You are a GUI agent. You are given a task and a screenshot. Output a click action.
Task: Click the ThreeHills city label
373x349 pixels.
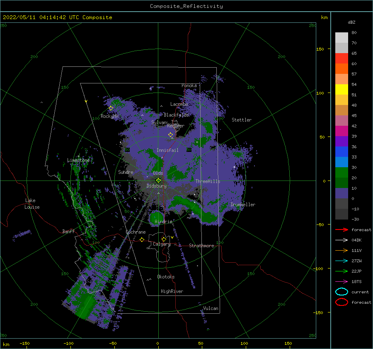click(208, 181)
